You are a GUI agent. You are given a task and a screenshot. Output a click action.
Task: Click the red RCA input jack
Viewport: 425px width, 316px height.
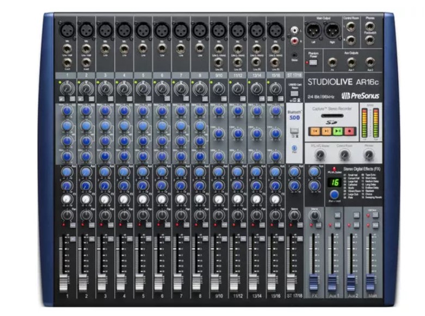[294, 41]
